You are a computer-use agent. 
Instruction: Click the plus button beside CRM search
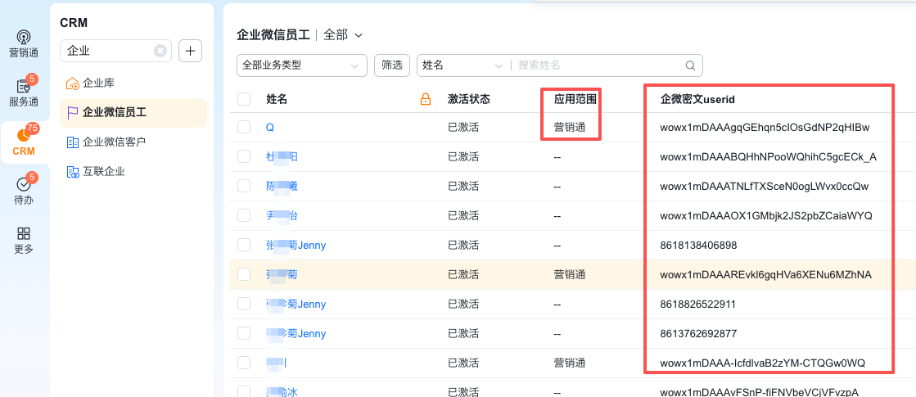click(190, 51)
